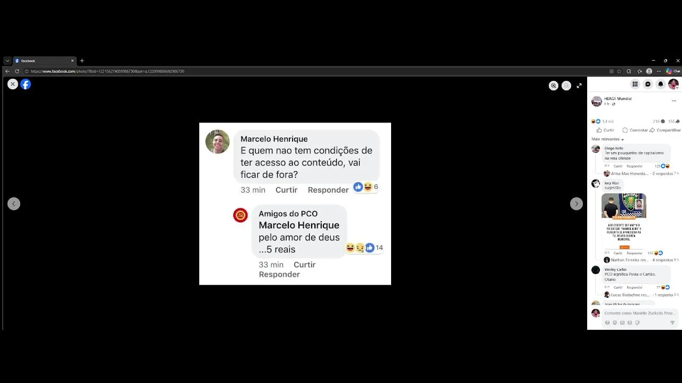
Task: Open Facebook home via logo icon
Action: [26, 84]
